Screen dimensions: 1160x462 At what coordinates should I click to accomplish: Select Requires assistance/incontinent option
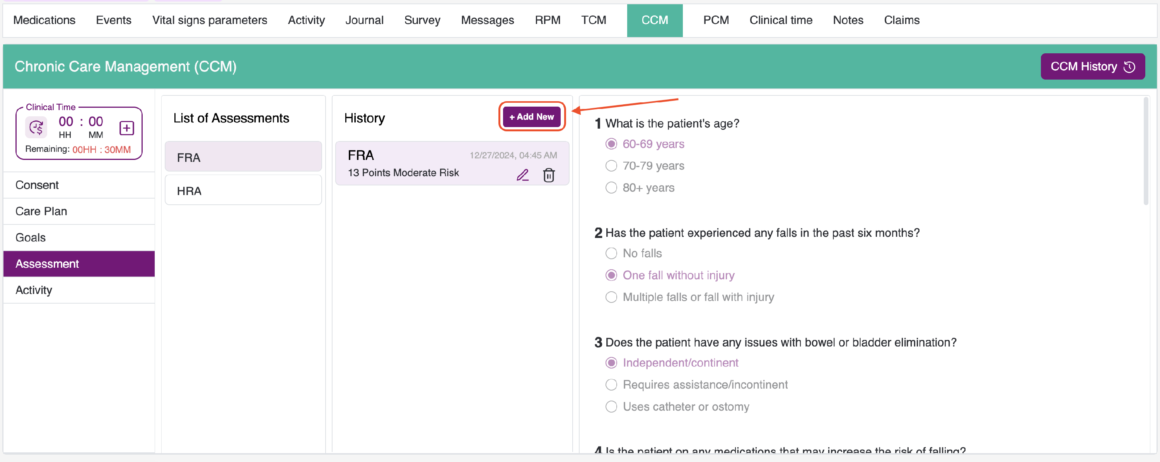tap(611, 385)
